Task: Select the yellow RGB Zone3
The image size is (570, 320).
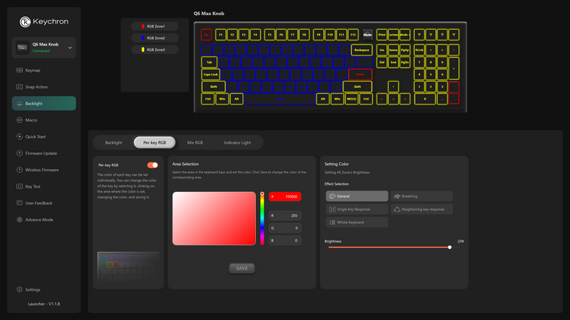Action: point(155,50)
